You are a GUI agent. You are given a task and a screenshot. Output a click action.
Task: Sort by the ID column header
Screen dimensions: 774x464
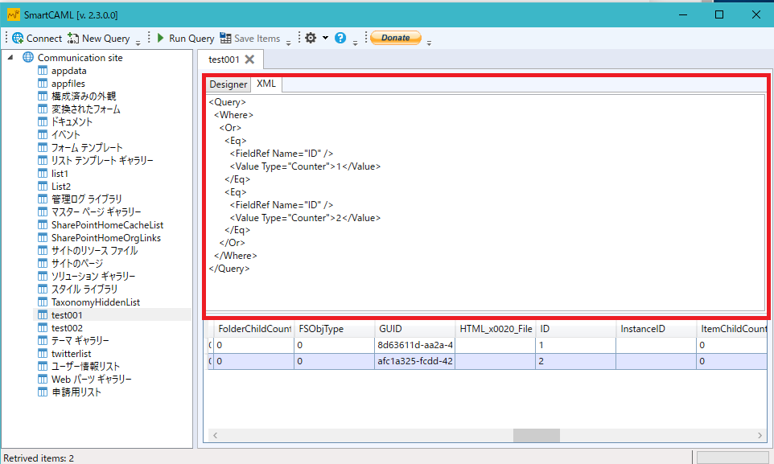pyautogui.click(x=575, y=329)
